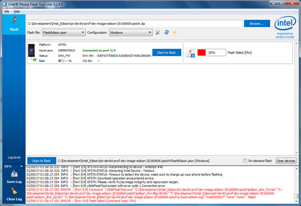Click the bottom bar Start to flash button
This screenshot has width=301, height=206.
41,161
